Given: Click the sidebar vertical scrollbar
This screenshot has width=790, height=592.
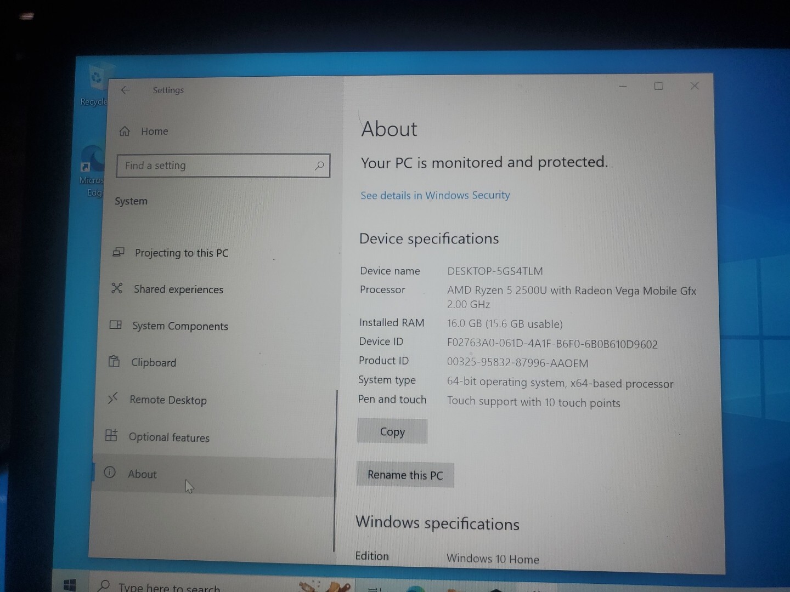Looking at the screenshot, I should click(x=335, y=470).
